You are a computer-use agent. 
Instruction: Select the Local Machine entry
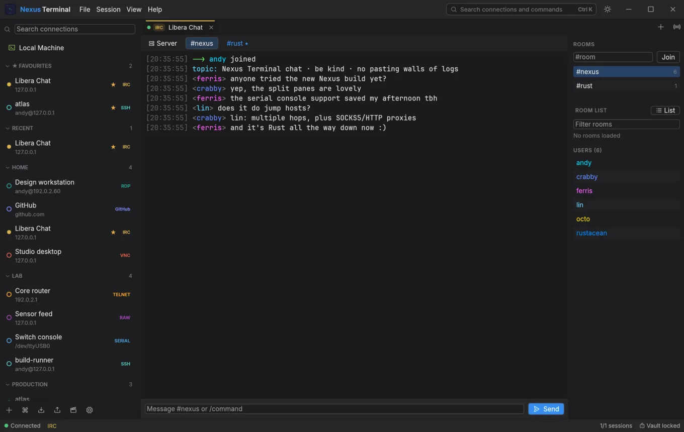(x=70, y=48)
